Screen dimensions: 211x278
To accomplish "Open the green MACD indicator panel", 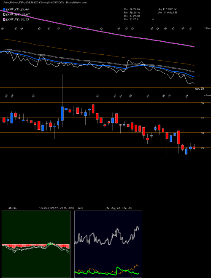I will point(36,244).
